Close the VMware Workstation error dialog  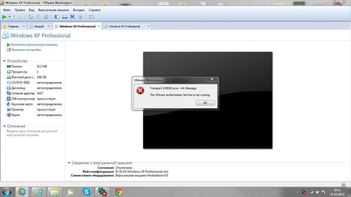tap(212, 79)
